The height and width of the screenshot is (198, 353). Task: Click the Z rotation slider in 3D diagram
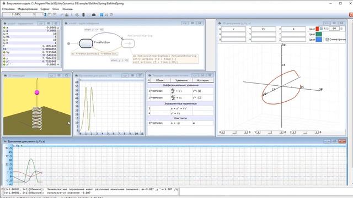tap(305, 132)
